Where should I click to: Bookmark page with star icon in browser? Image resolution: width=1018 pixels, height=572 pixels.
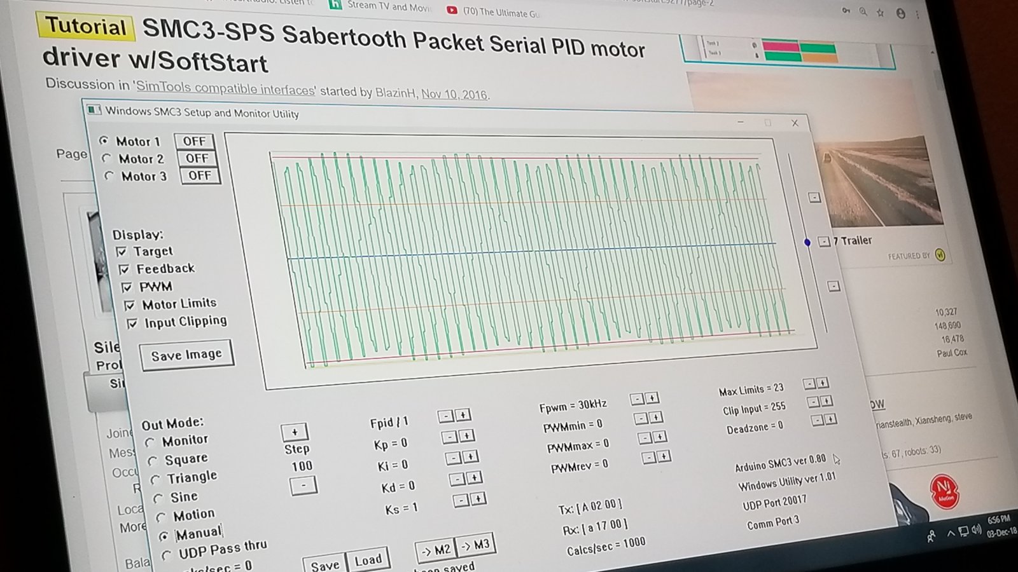[x=881, y=12]
